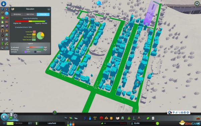This screenshot has height=126, width=201.
Task: Open the Water and Sewage build menu
Action: pos(90,118)
